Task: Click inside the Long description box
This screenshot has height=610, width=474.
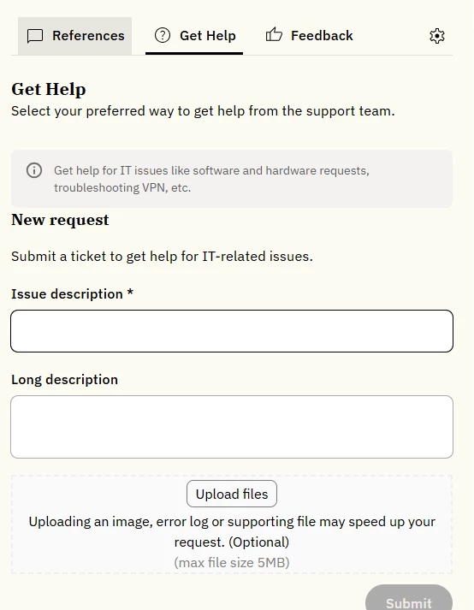Action: (x=232, y=427)
